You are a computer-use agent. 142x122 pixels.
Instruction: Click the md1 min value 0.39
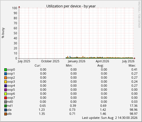[73, 106]
